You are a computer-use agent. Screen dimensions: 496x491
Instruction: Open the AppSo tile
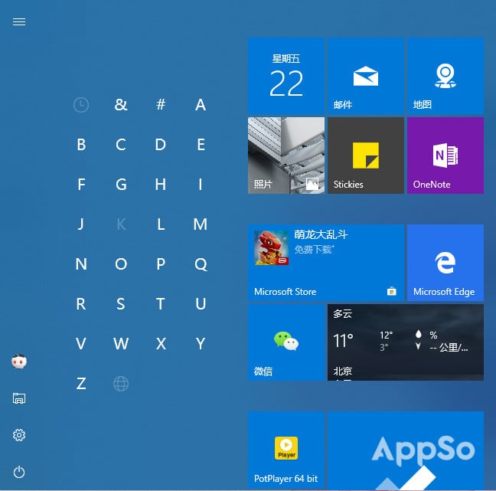click(x=406, y=450)
